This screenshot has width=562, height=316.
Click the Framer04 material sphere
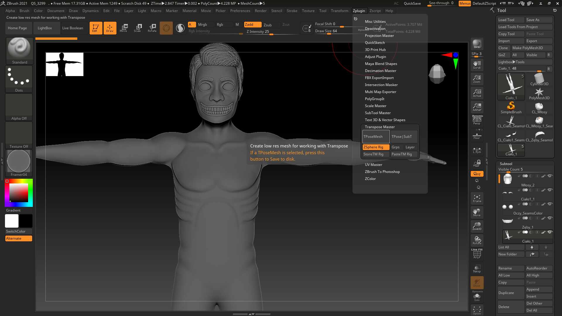(x=19, y=163)
